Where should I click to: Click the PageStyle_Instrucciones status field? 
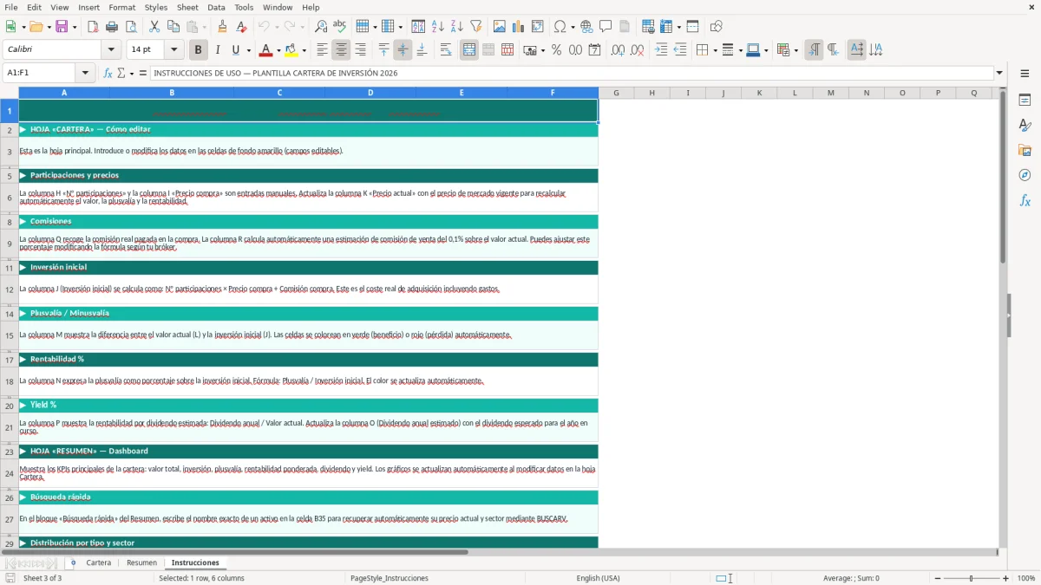click(390, 578)
